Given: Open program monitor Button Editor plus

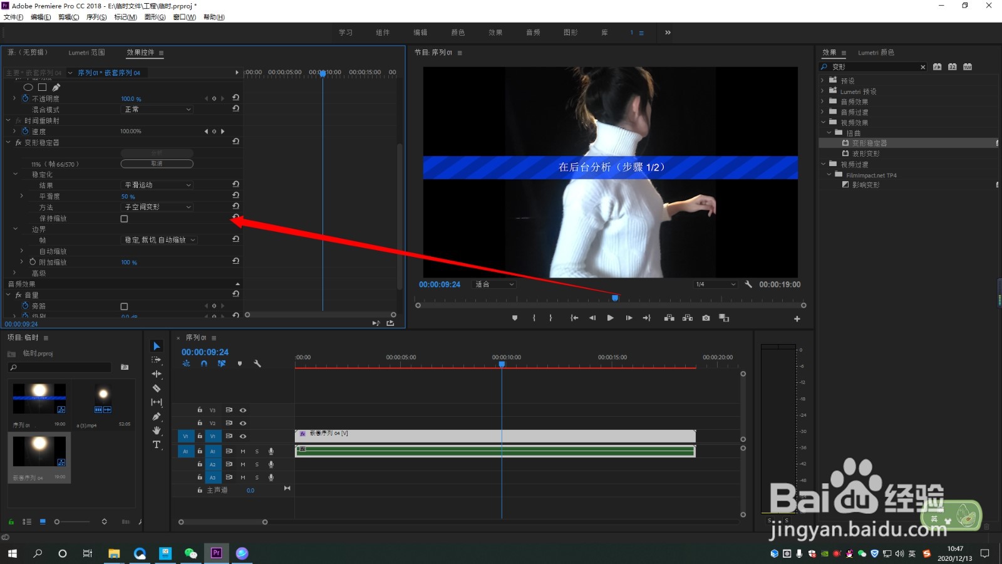Looking at the screenshot, I should tap(797, 319).
